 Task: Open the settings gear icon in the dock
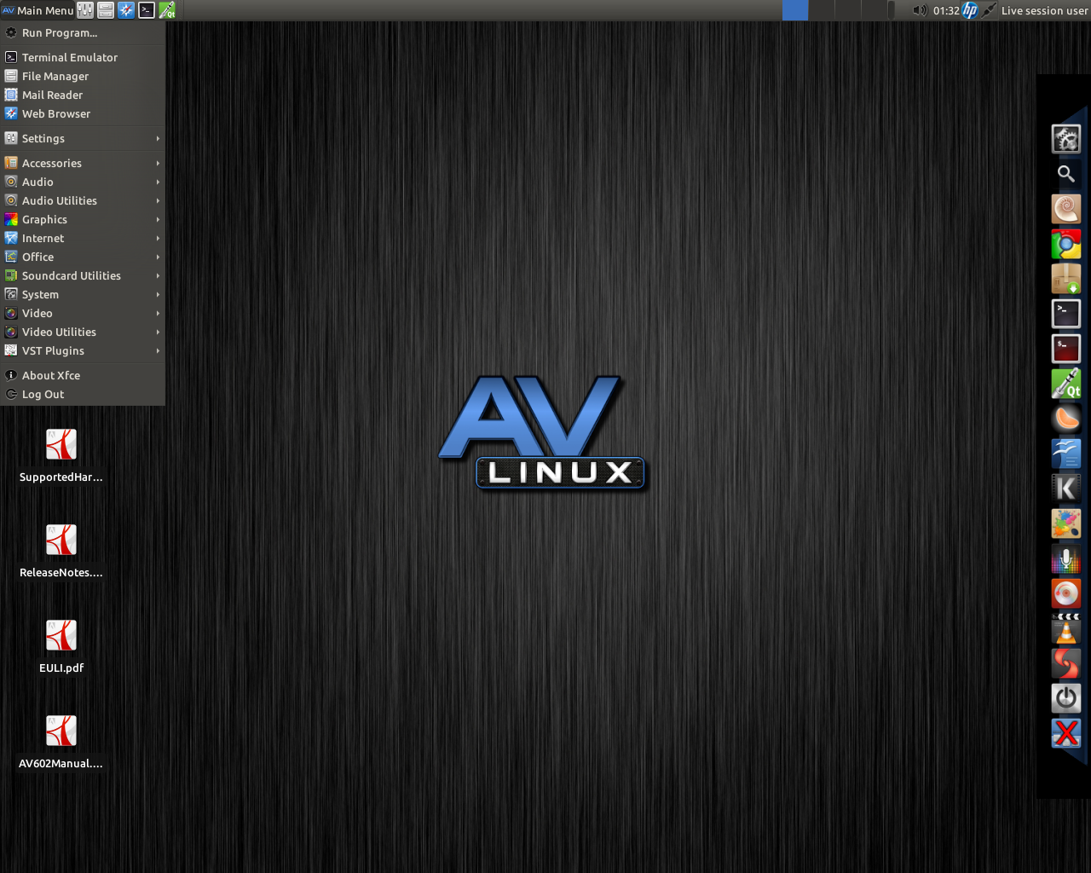1066,139
